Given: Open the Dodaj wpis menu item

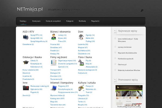Looking at the screenshot, I should [x=36, y=21].
